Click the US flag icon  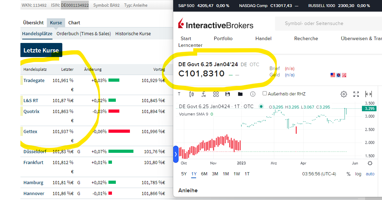point(333,75)
